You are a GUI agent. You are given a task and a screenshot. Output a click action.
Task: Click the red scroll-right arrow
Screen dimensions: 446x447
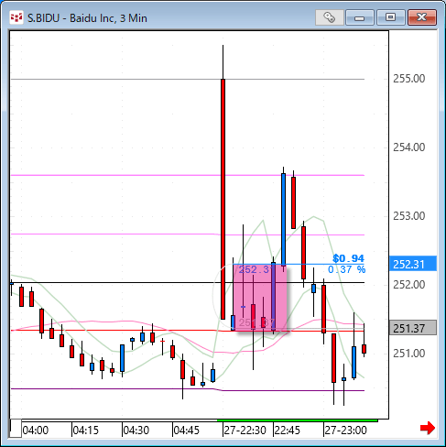[428, 428]
